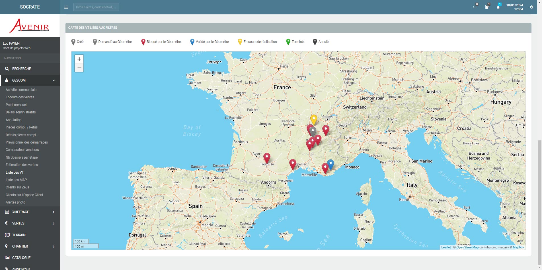542x270 pixels.
Task: Open Activité commerciale in the sidebar
Action: coord(21,90)
